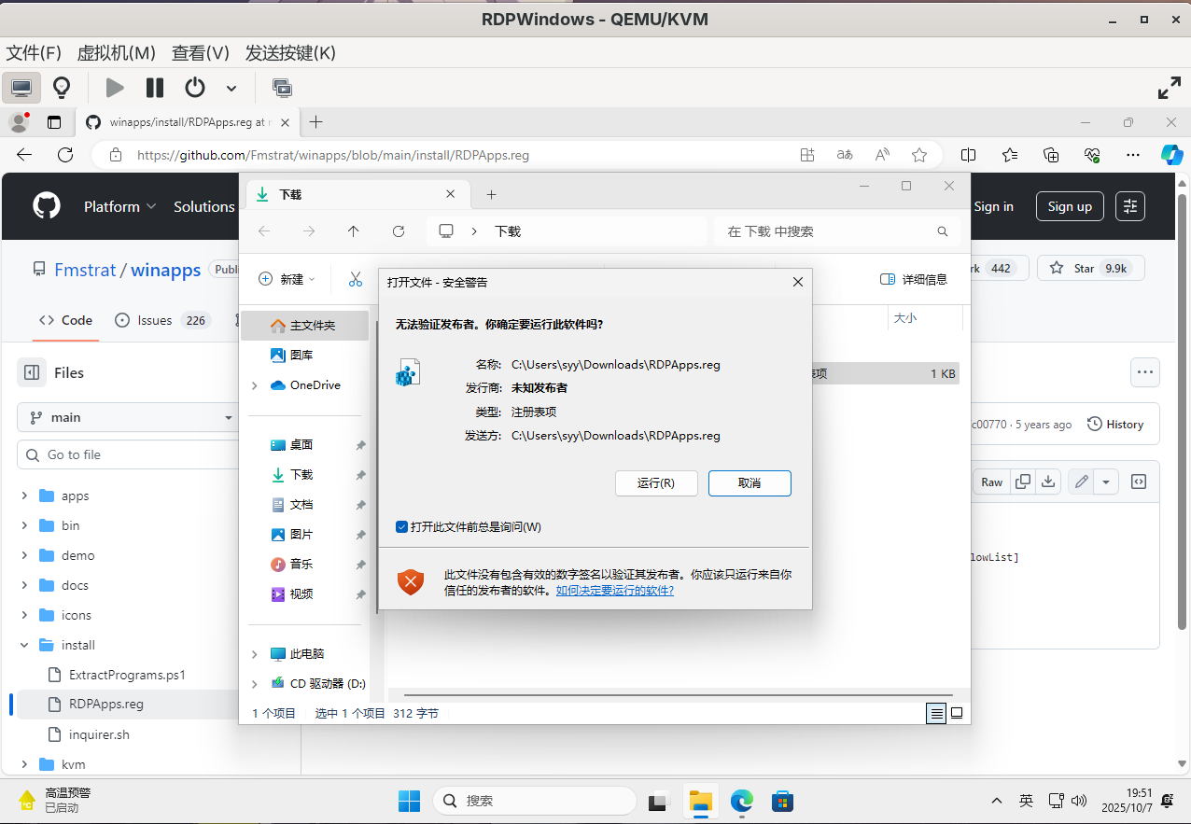Open the main branch dropdown
This screenshot has height=824, width=1191.
click(x=129, y=417)
